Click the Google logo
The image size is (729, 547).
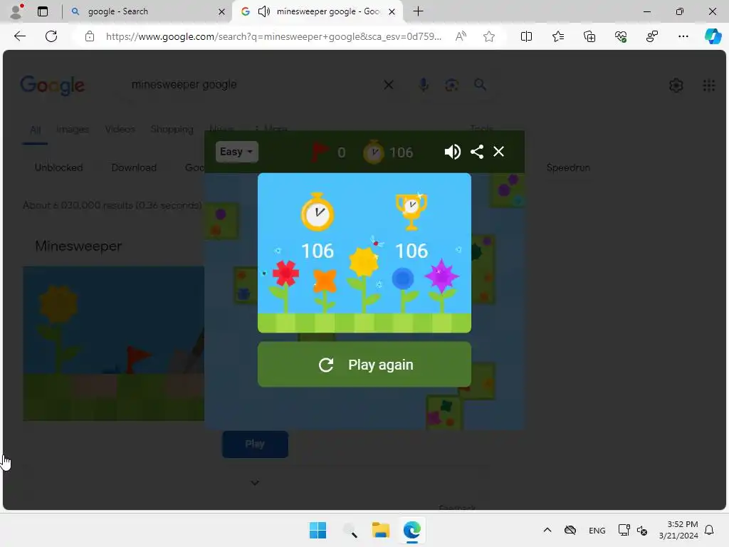click(52, 85)
